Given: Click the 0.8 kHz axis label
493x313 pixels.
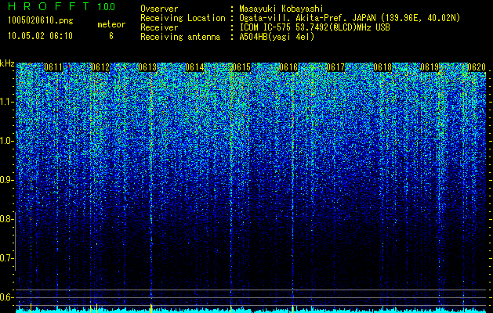Looking at the screenshot, I should tap(6, 219).
